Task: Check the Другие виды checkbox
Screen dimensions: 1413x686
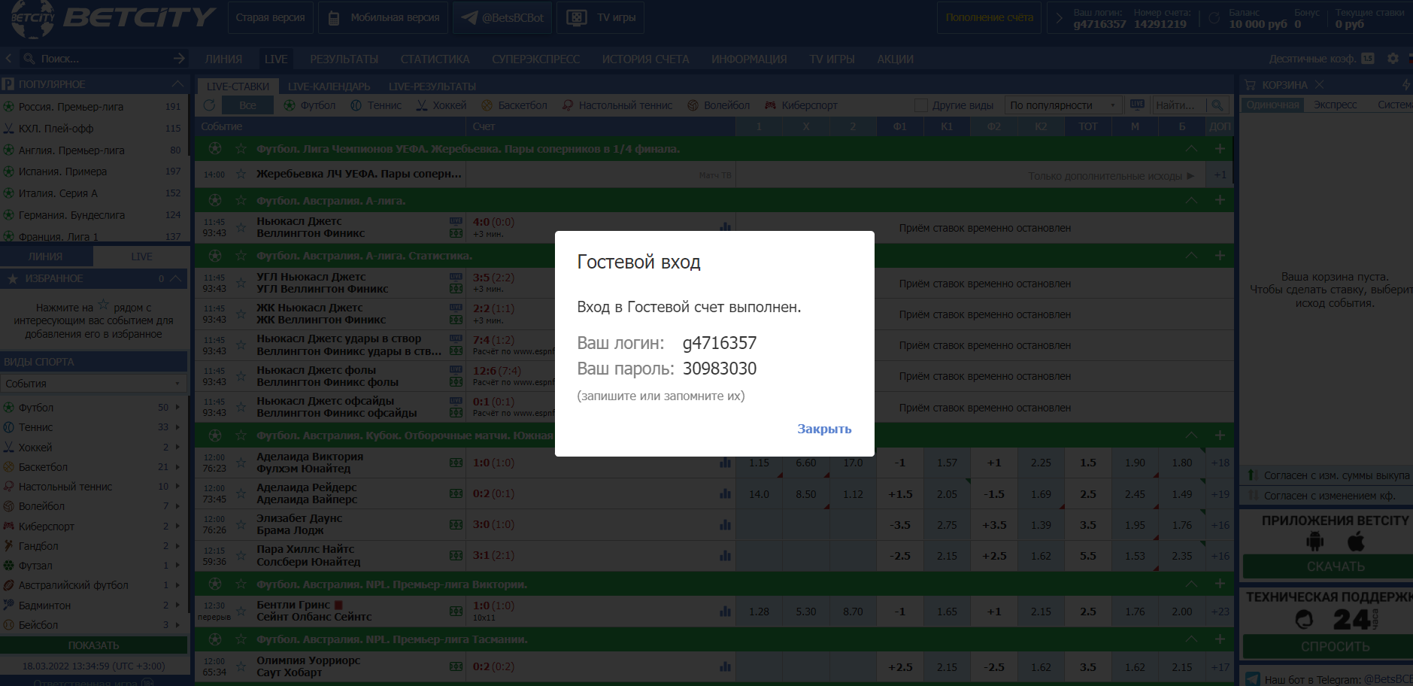Action: (920, 105)
